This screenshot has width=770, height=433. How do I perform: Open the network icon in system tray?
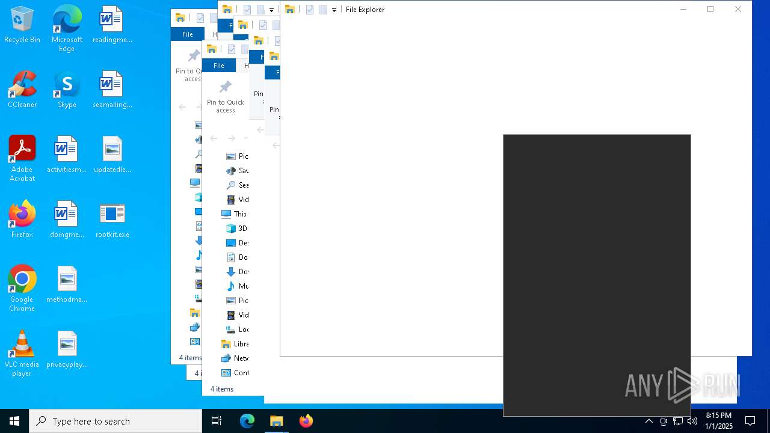(x=678, y=421)
